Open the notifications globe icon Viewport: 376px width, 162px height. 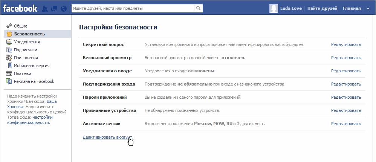[64, 9]
